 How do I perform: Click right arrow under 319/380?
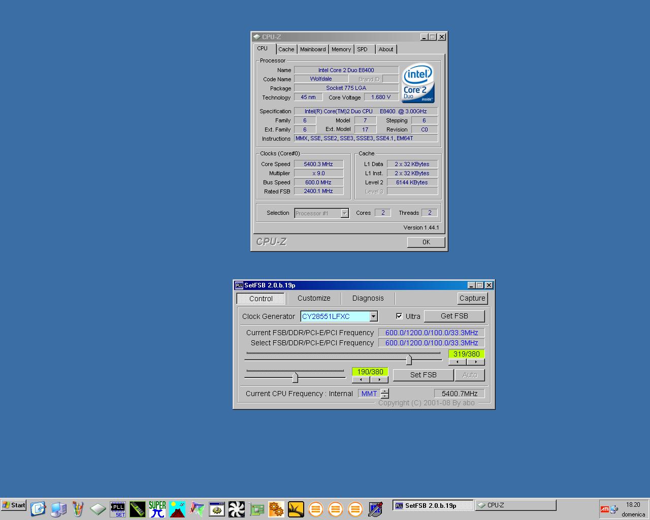[x=475, y=362]
